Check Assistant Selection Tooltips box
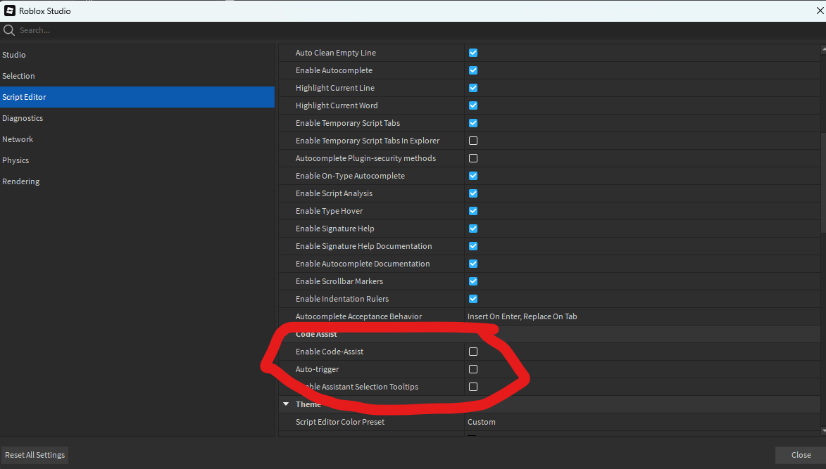This screenshot has width=826, height=469. tap(473, 387)
